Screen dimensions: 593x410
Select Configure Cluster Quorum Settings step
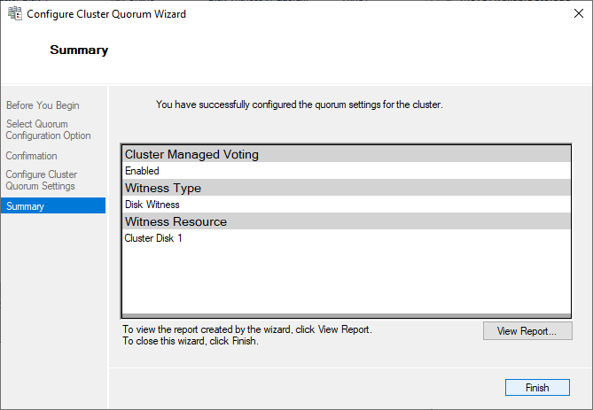(x=41, y=181)
